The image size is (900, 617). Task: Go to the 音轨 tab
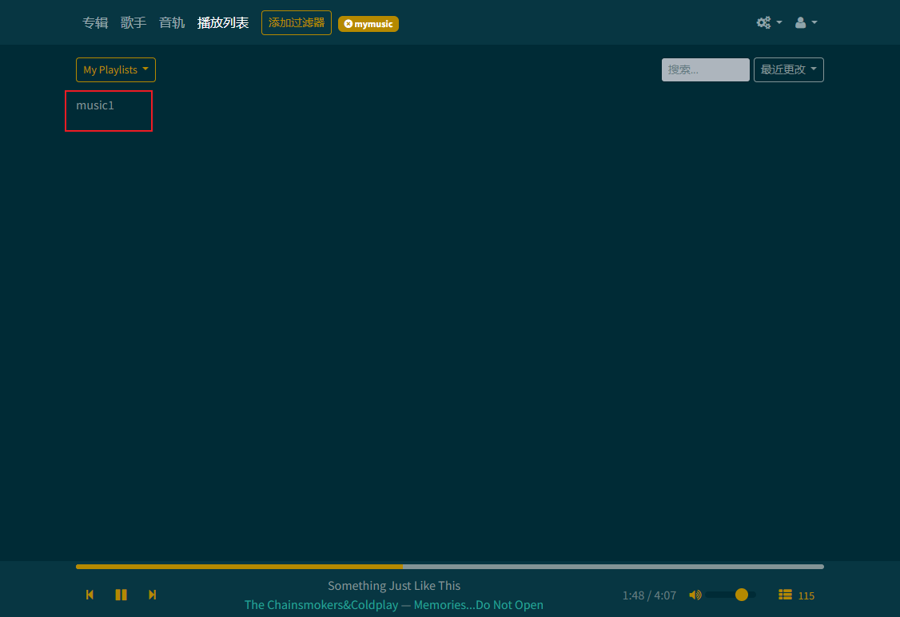coord(172,22)
